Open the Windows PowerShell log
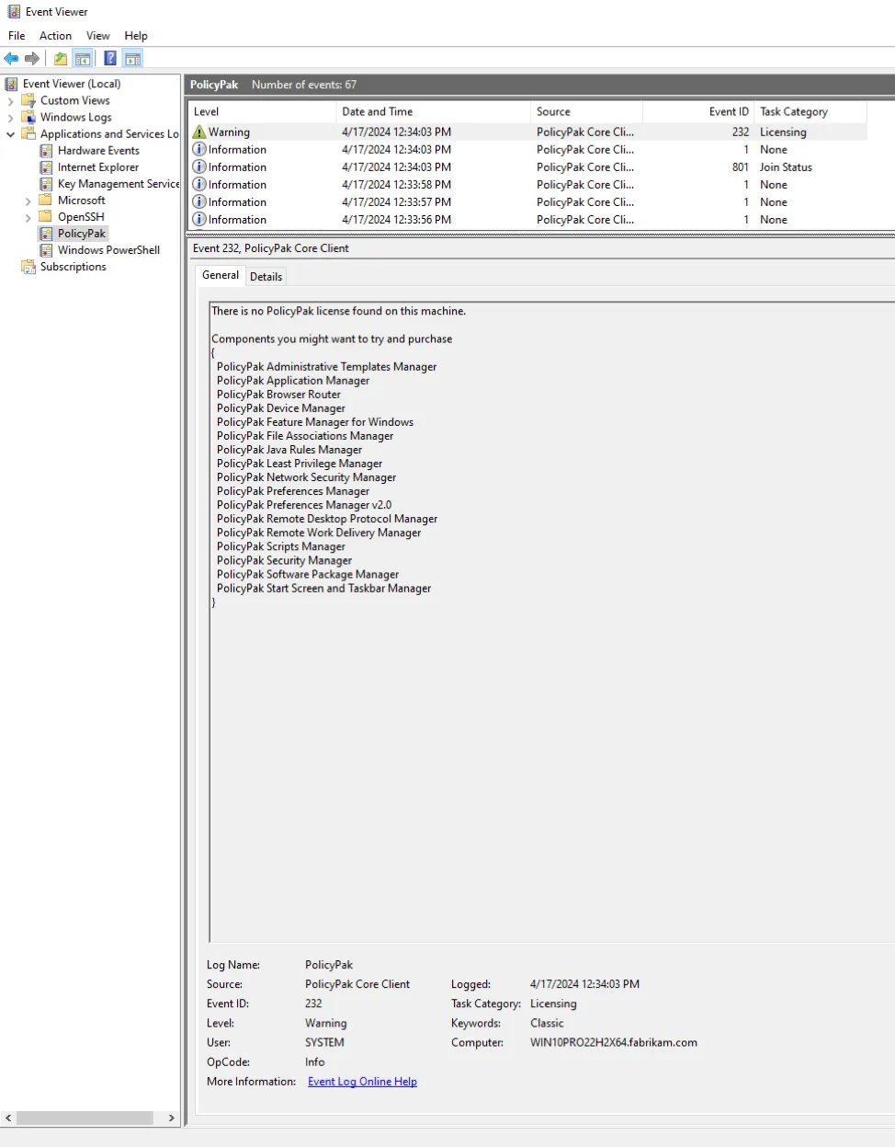The height and width of the screenshot is (1147, 895). coord(108,250)
